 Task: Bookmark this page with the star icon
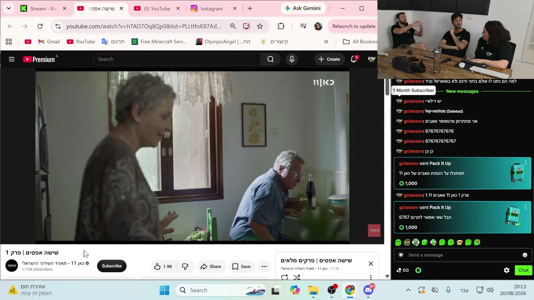tap(260, 26)
